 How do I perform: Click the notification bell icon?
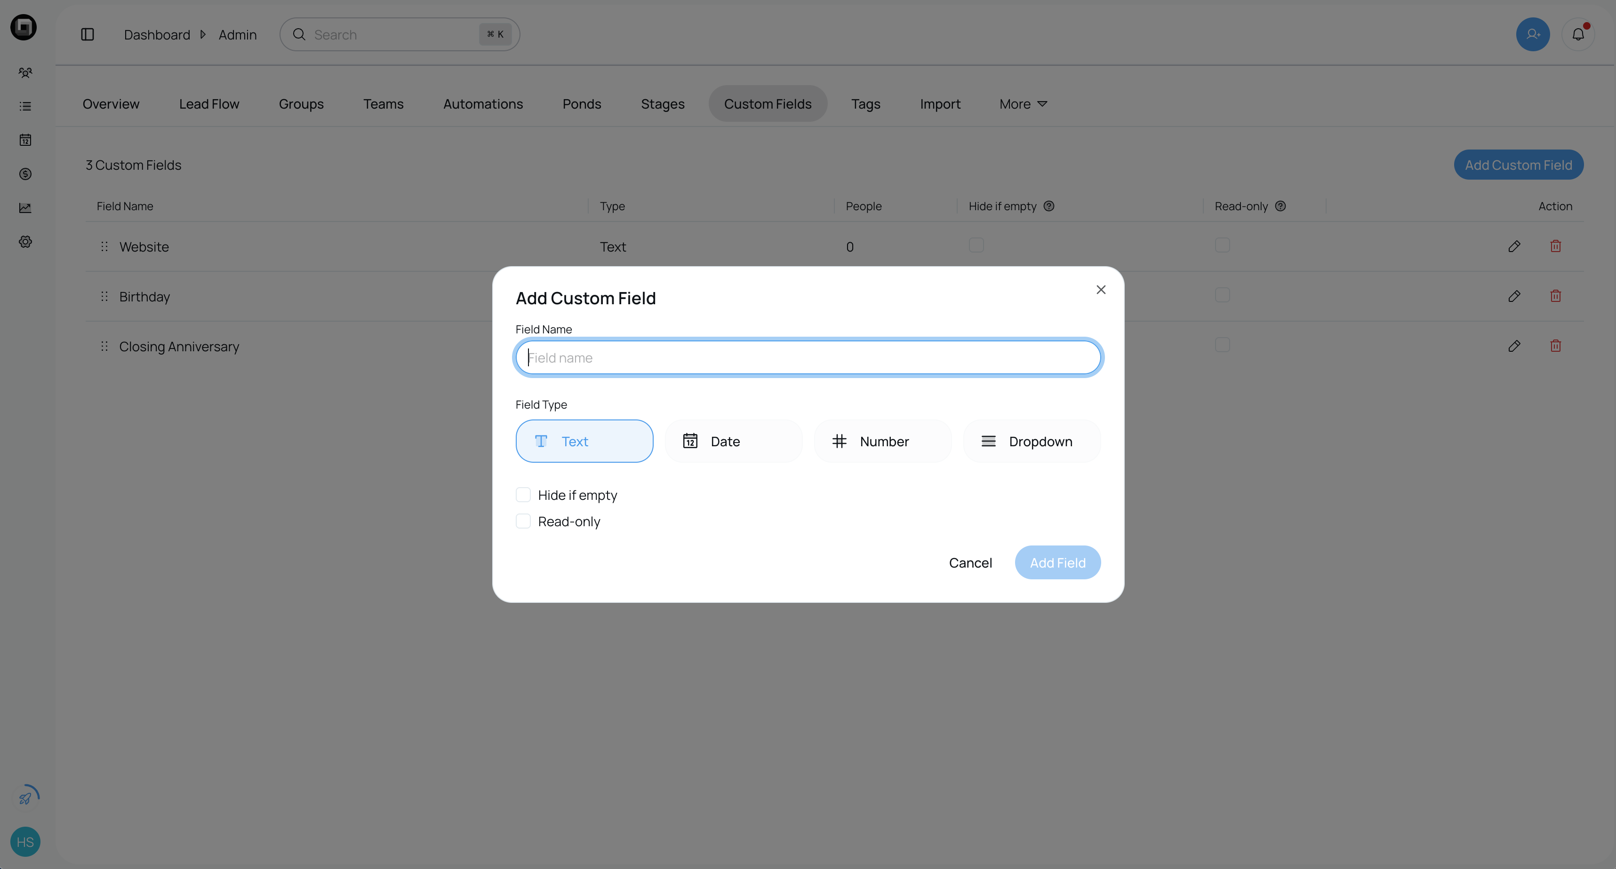tap(1578, 34)
